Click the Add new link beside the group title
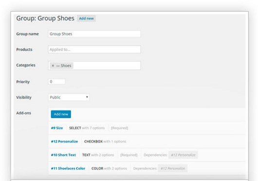 coord(86,18)
